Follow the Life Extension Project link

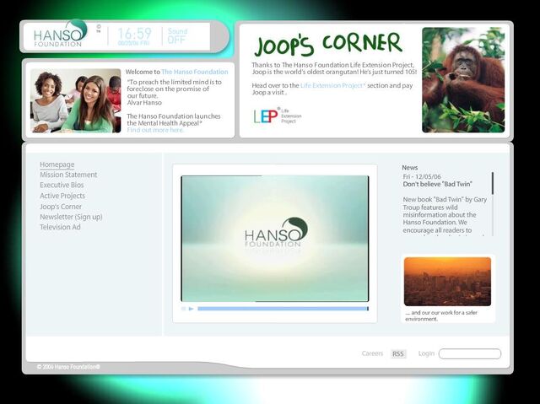(332, 85)
